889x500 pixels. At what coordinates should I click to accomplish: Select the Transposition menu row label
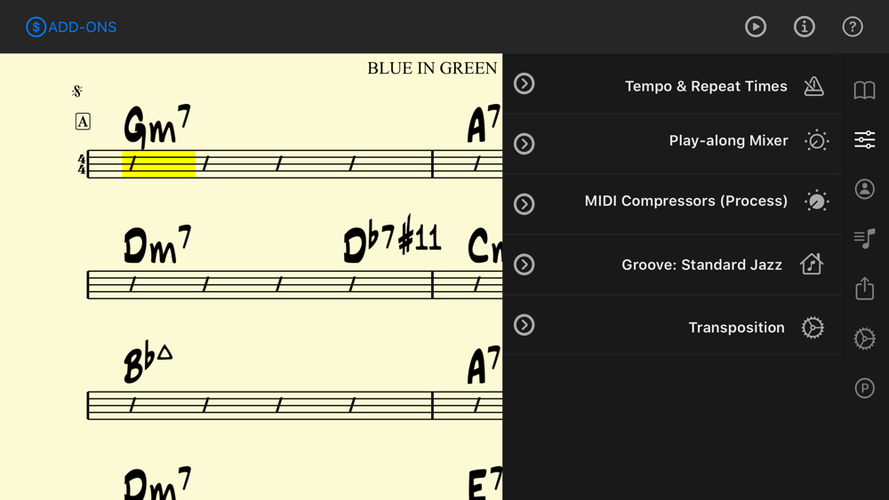click(736, 328)
